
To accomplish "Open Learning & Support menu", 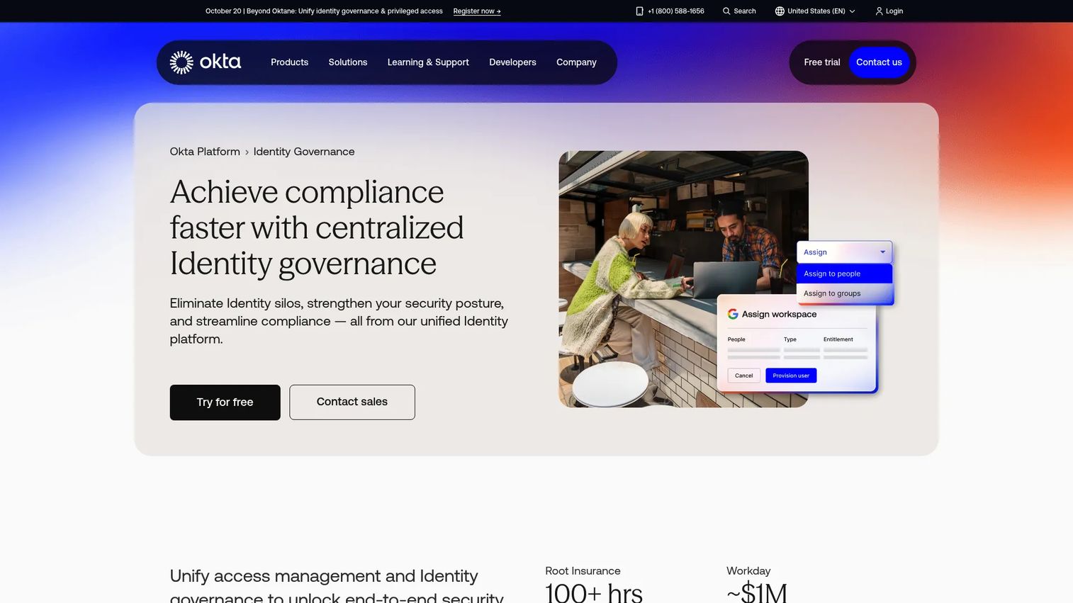I will point(428,62).
